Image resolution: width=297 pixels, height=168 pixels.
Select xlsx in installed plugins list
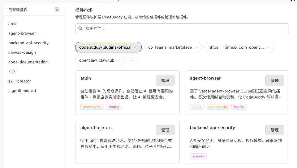12,72
